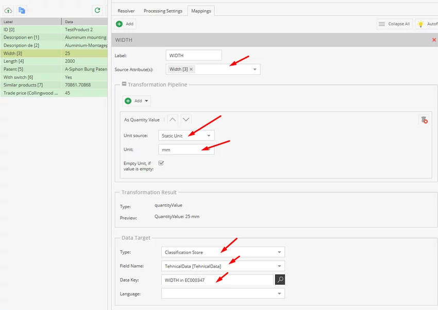Select the Description de [2] row
438x310 pixels.
54,45
